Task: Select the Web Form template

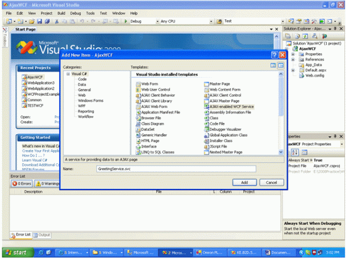Action: point(147,84)
